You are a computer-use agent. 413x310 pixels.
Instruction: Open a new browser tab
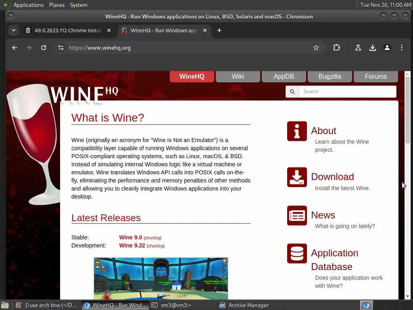219,30
